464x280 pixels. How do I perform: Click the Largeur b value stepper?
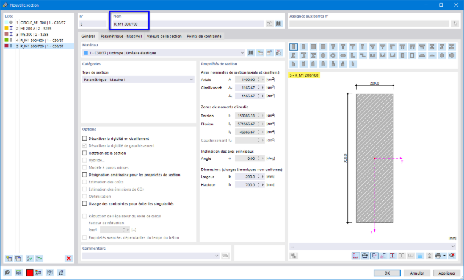coord(259,177)
